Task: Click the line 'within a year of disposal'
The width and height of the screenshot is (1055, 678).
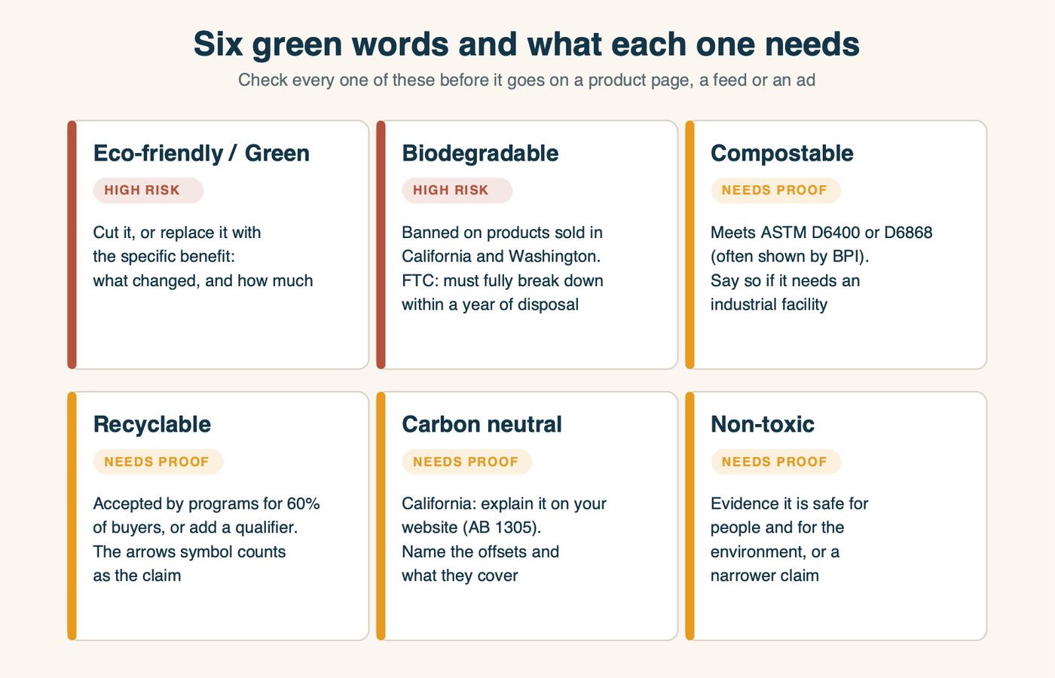Action: pos(491,305)
